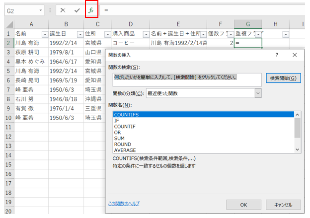The height and width of the screenshot is (218, 310).
Task: Click the dialog help question mark icon
Action: pos(277,55)
